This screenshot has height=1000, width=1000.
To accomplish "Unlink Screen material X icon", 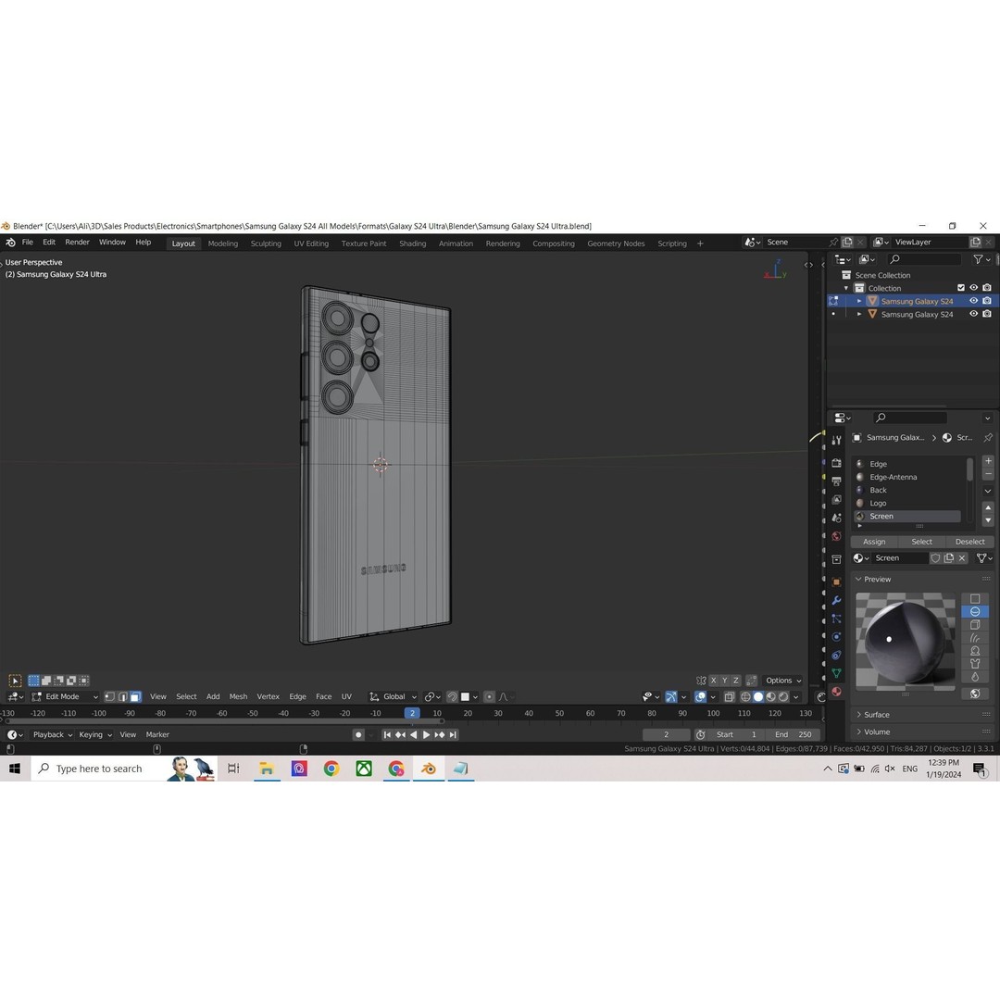I will pos(962,558).
